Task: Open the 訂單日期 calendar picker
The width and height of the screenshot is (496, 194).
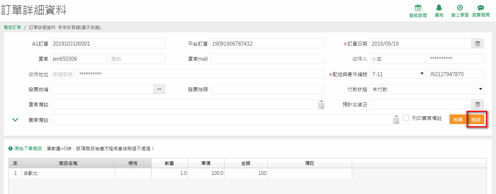Action: pos(478,43)
